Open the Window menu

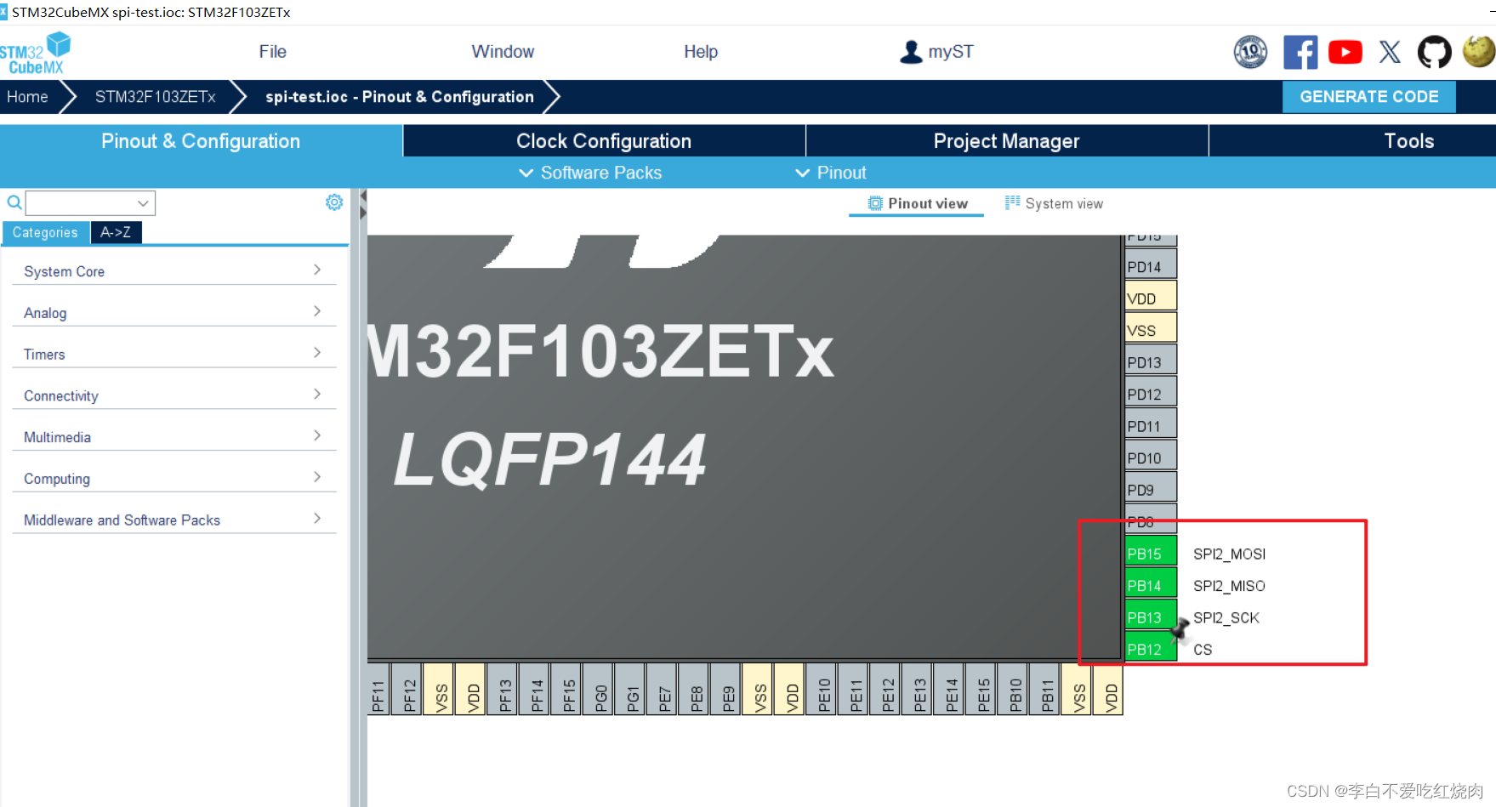(503, 52)
